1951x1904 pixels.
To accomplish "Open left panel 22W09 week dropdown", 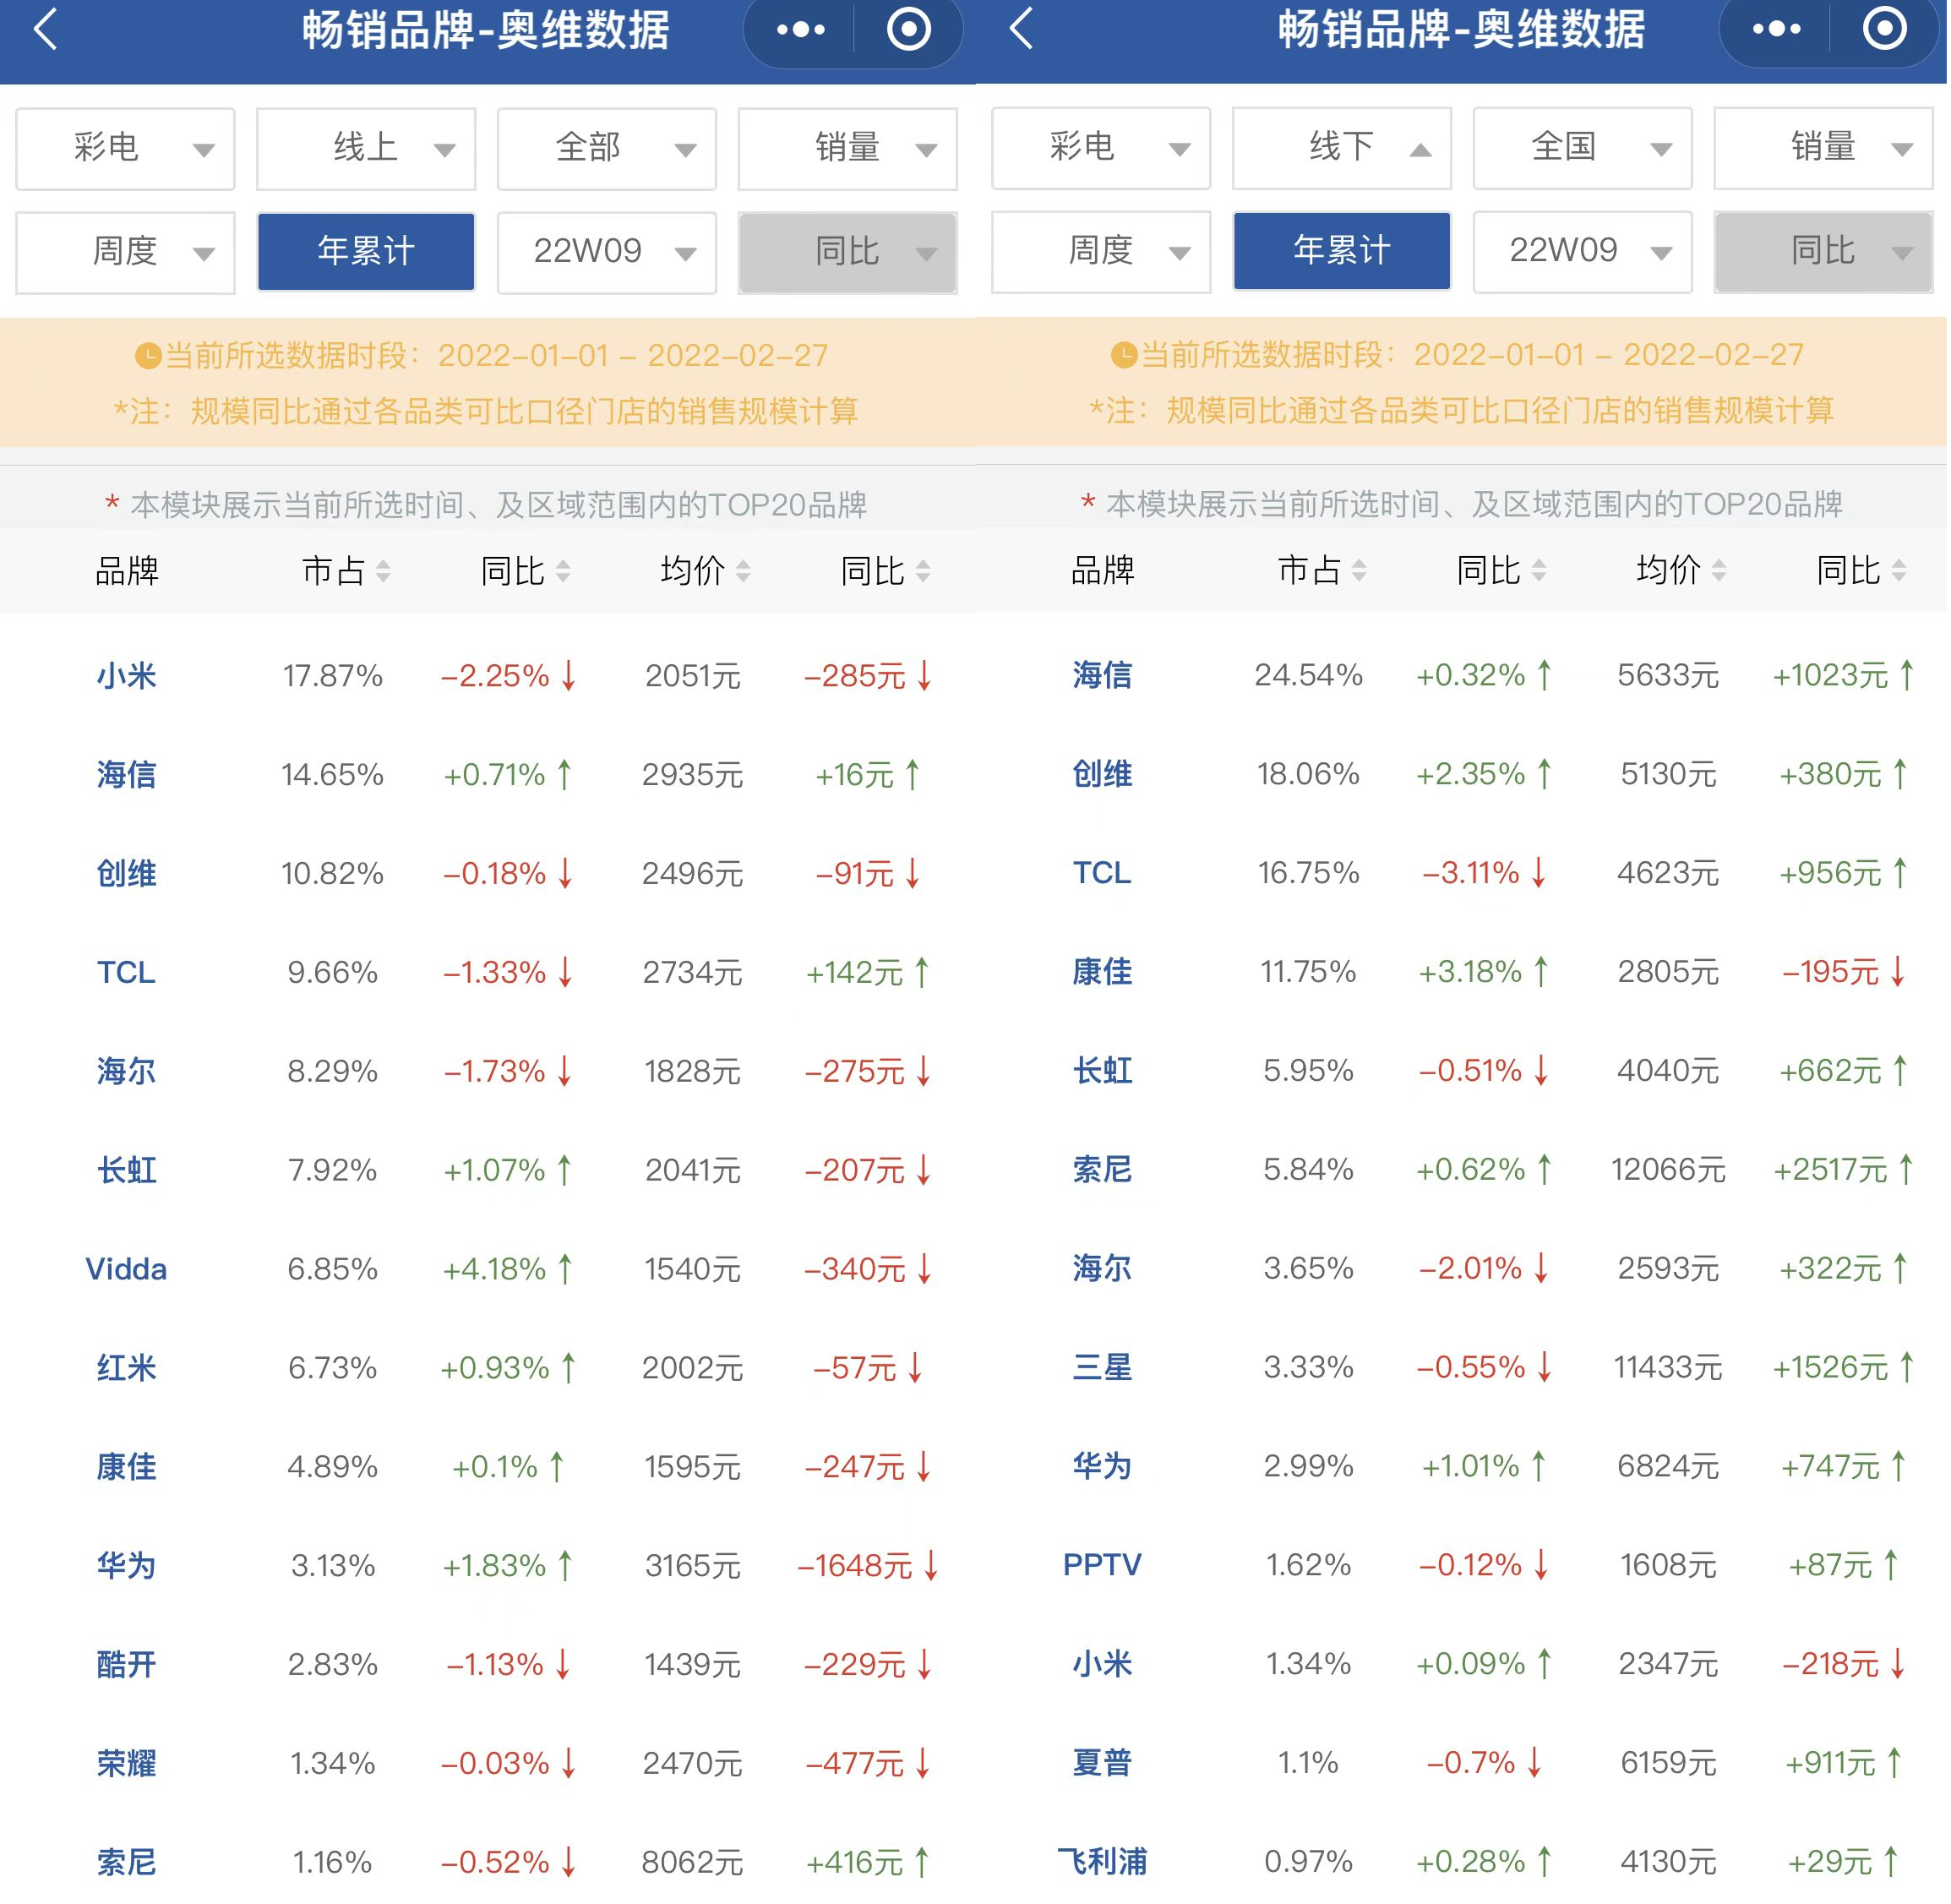I will point(608,253).
